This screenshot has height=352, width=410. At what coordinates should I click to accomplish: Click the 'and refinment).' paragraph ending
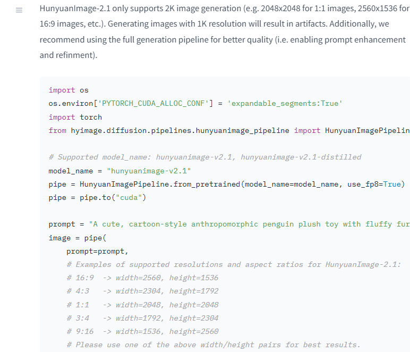pyautogui.click(x=69, y=55)
